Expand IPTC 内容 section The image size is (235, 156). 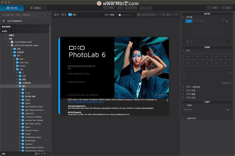[x=183, y=90]
